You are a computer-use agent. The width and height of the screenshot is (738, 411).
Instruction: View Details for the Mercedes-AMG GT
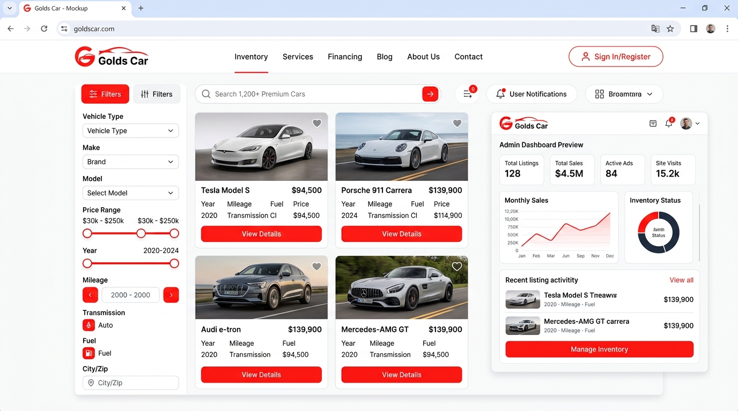pos(402,375)
